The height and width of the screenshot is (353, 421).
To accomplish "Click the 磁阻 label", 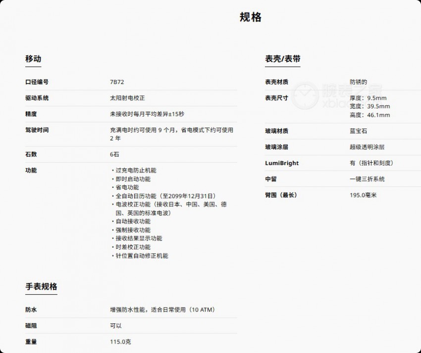I will 31,326.
